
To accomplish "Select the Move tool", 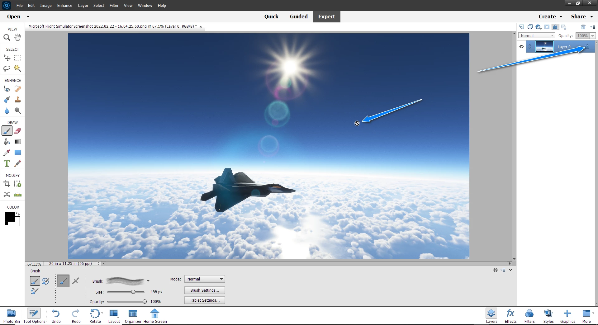I will [x=7, y=58].
